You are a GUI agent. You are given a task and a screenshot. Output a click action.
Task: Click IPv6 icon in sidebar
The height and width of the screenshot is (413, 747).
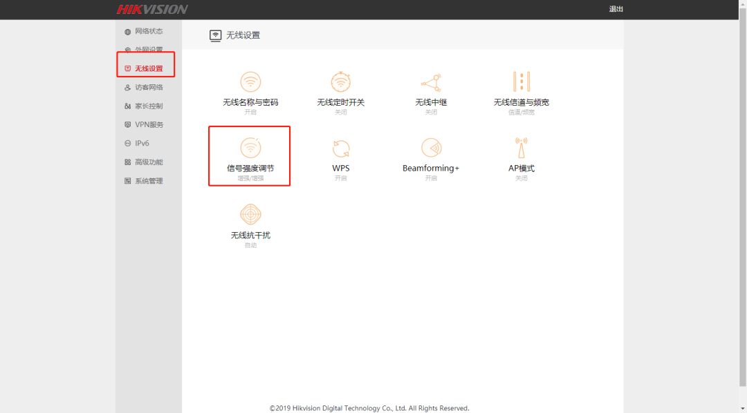point(128,143)
